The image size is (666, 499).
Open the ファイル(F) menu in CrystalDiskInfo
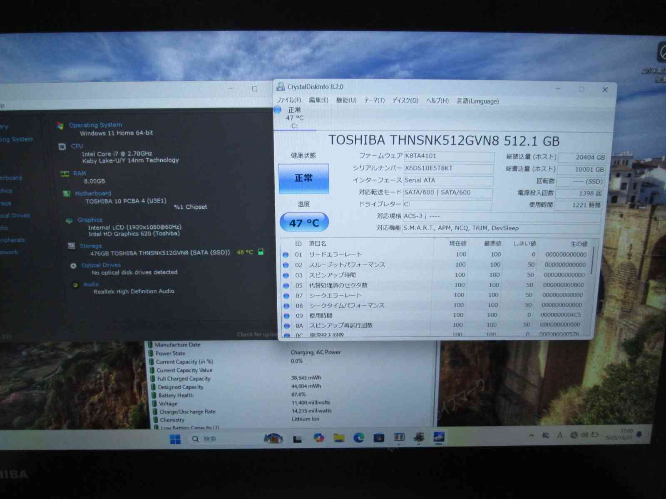click(288, 100)
